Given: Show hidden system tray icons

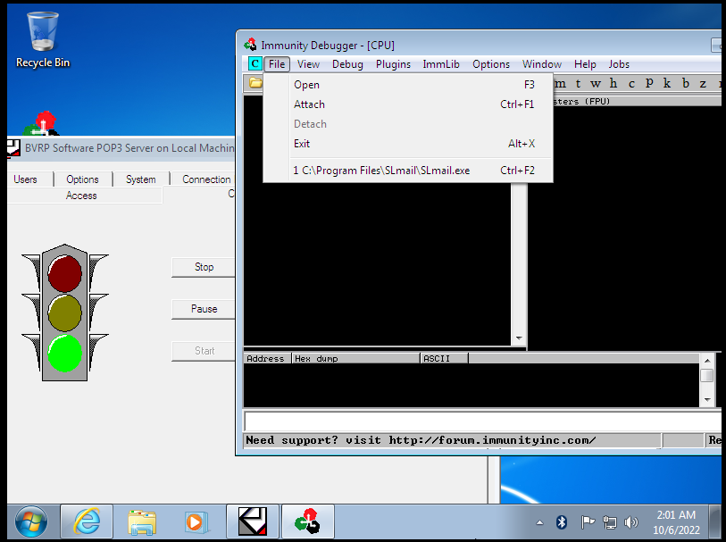Looking at the screenshot, I should pyautogui.click(x=539, y=522).
